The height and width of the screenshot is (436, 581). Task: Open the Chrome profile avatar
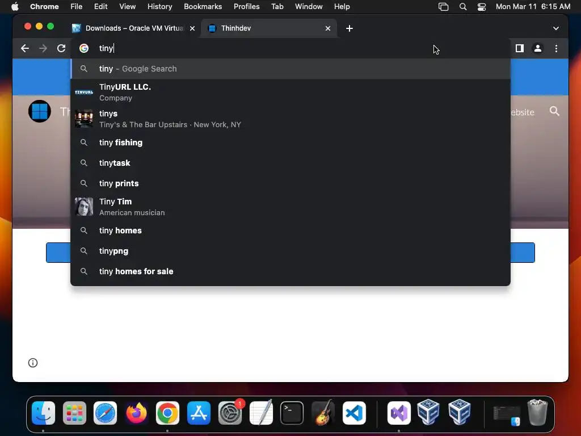click(x=538, y=48)
